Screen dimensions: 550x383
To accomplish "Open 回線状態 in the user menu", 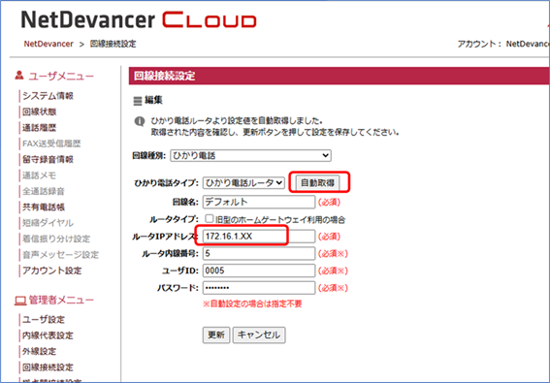I will coord(39,112).
